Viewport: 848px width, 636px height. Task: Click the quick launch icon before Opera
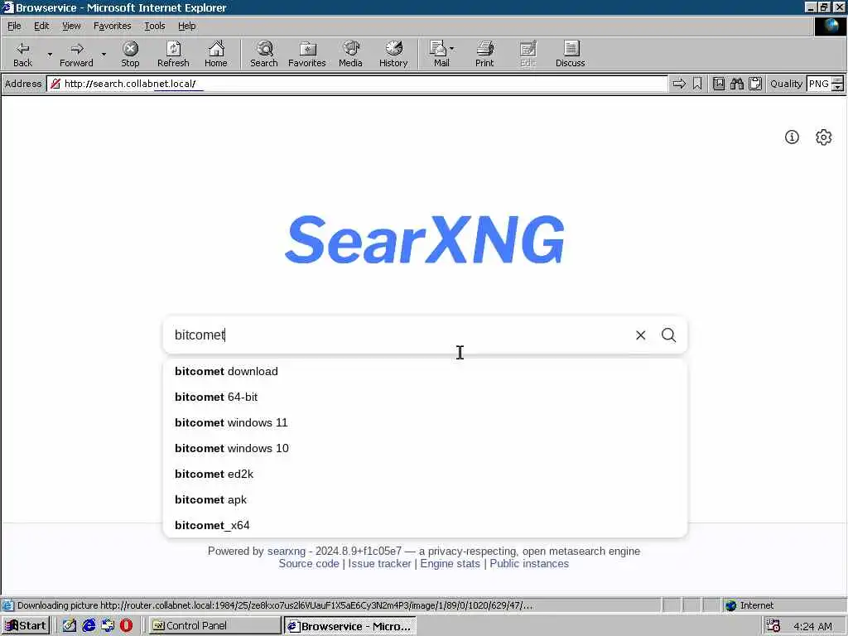pyautogui.click(x=108, y=626)
